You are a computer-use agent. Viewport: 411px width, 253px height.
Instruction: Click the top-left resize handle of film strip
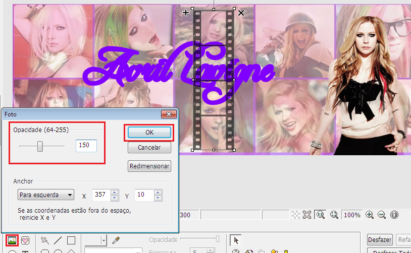193,9
